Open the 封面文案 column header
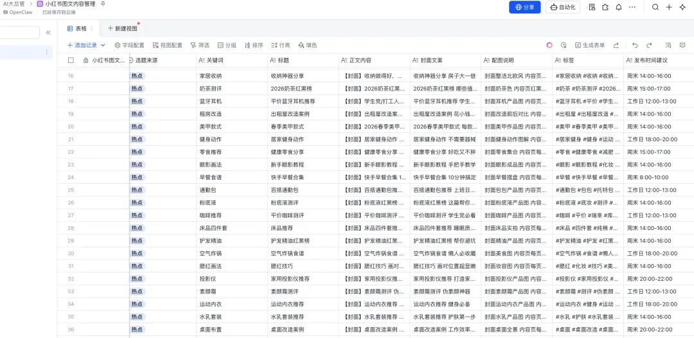694x338 pixels. coord(446,60)
